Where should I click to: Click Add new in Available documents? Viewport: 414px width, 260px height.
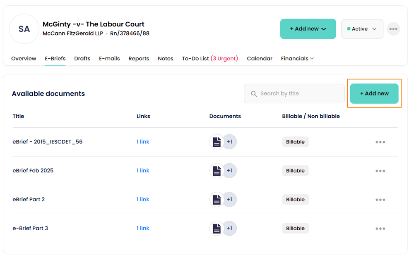tap(374, 94)
